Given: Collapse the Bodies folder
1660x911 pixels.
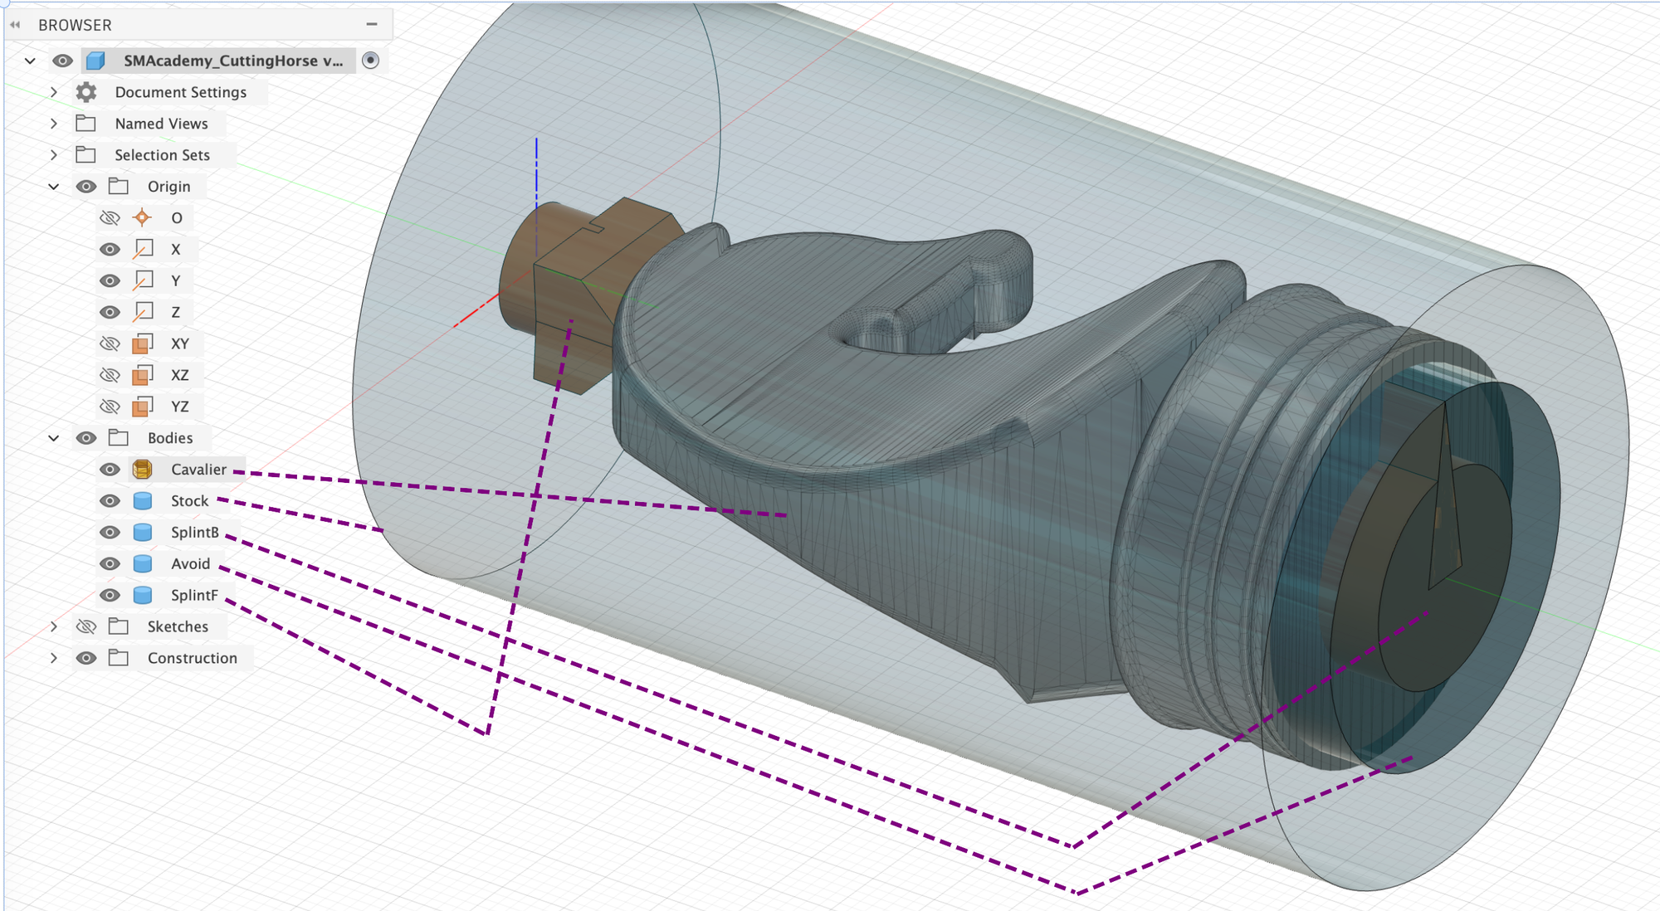Looking at the screenshot, I should coord(54,438).
